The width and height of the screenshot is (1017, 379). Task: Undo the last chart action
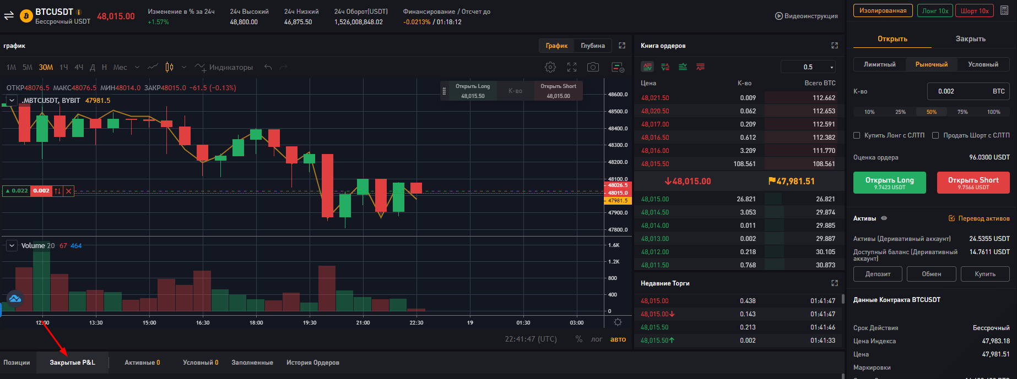point(268,67)
